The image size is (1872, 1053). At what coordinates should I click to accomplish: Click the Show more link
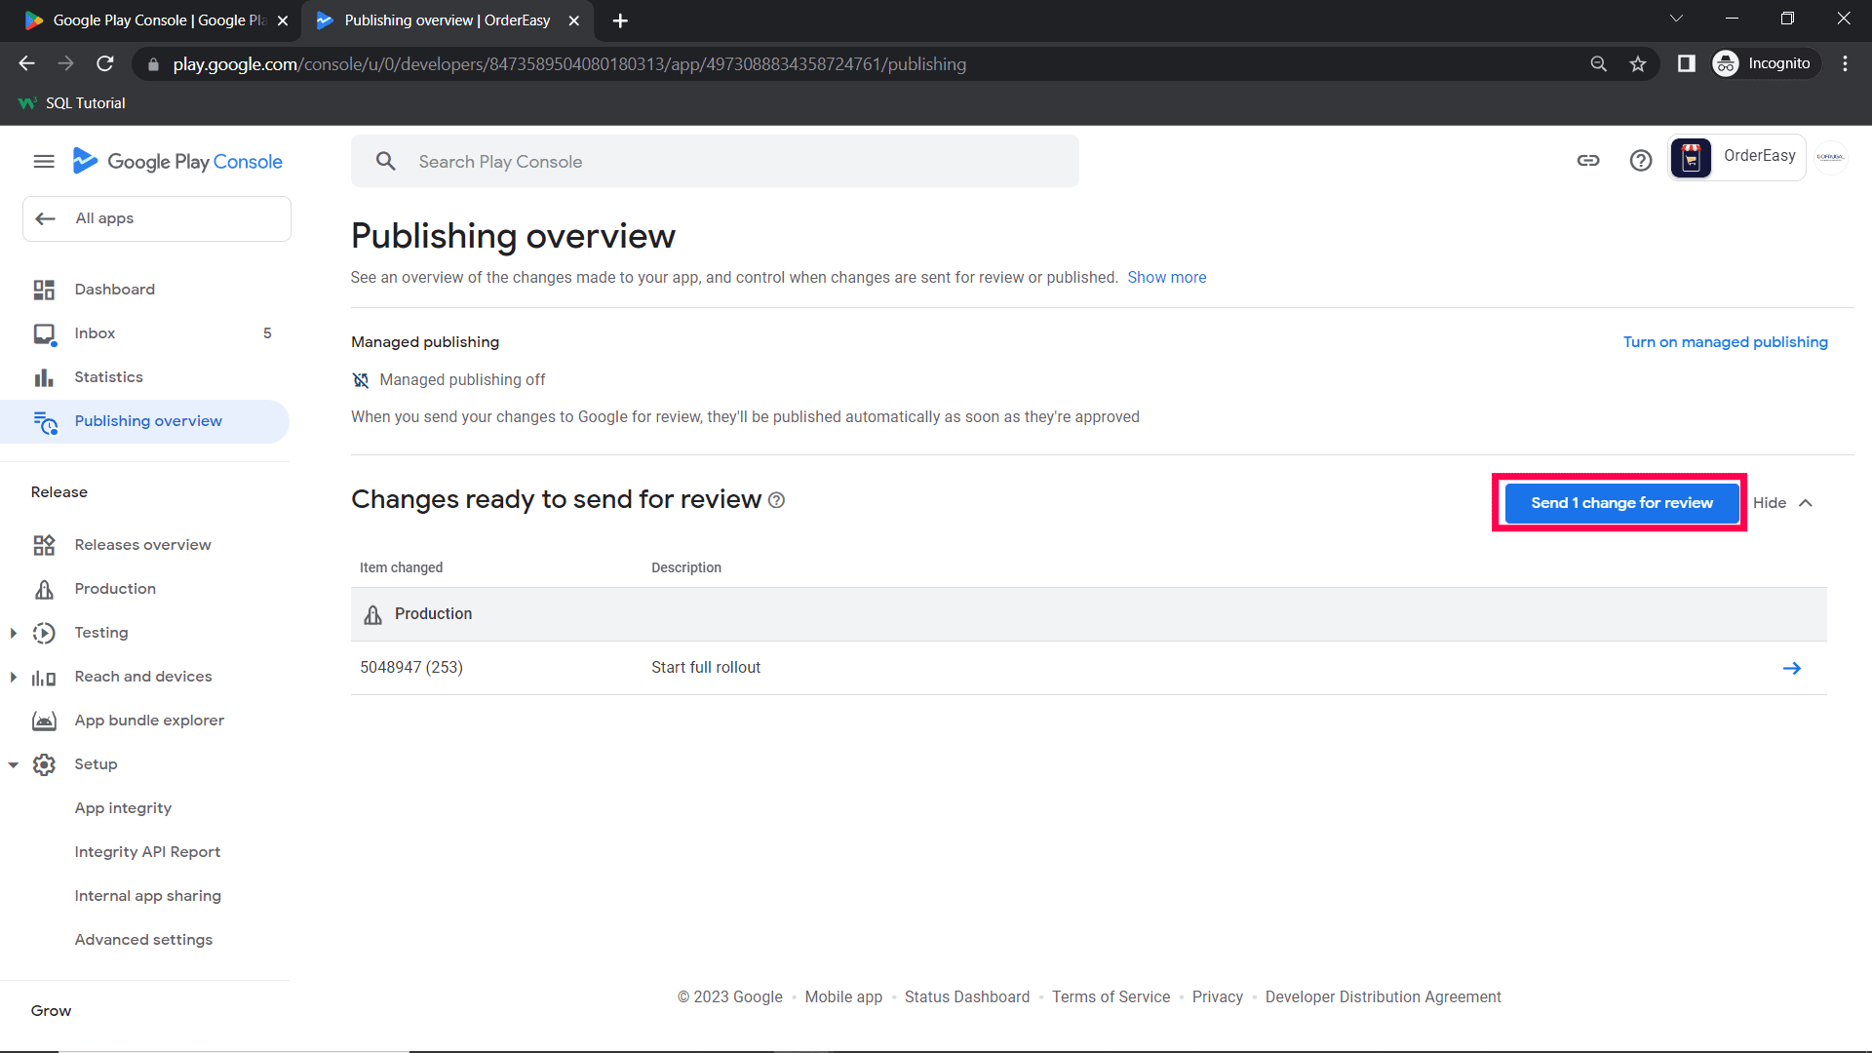[1166, 278]
